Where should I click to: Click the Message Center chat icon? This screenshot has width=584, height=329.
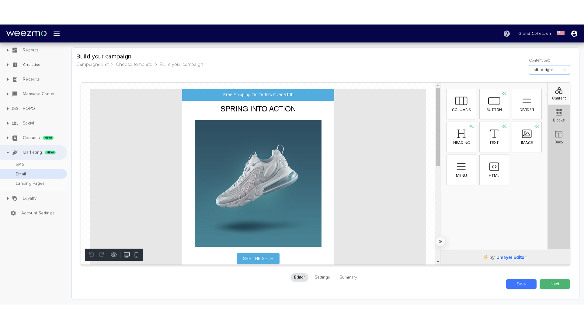pyautogui.click(x=15, y=94)
